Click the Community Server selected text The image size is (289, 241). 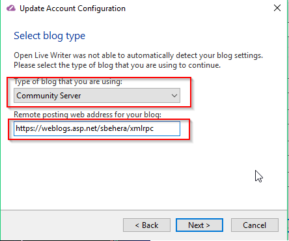pos(49,96)
